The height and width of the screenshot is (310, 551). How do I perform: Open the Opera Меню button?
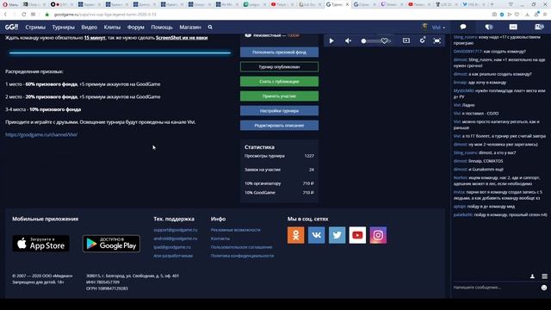(10, 4)
